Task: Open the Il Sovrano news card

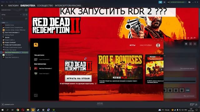Action: tap(154, 69)
